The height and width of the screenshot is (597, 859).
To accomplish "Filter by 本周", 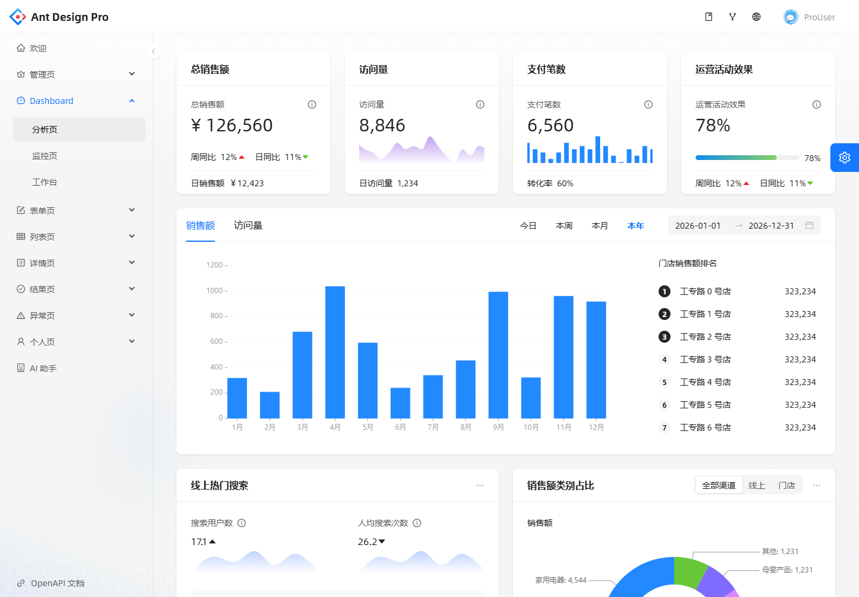I will coord(564,226).
